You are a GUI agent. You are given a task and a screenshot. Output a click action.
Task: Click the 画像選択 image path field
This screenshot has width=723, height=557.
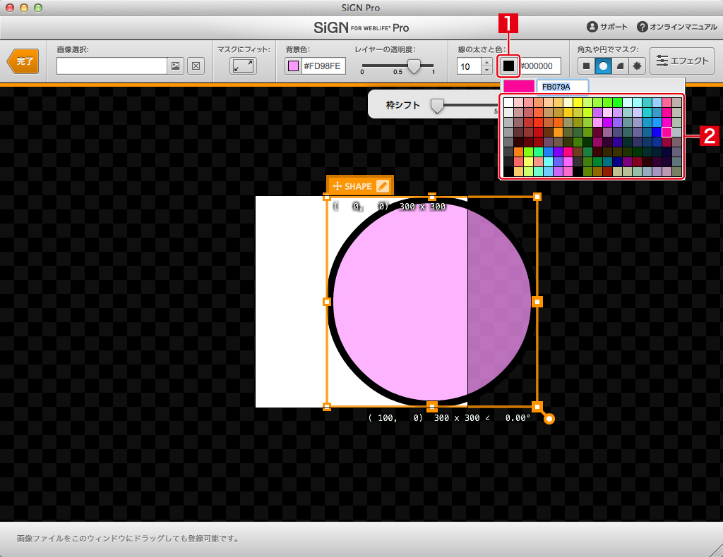click(x=112, y=66)
